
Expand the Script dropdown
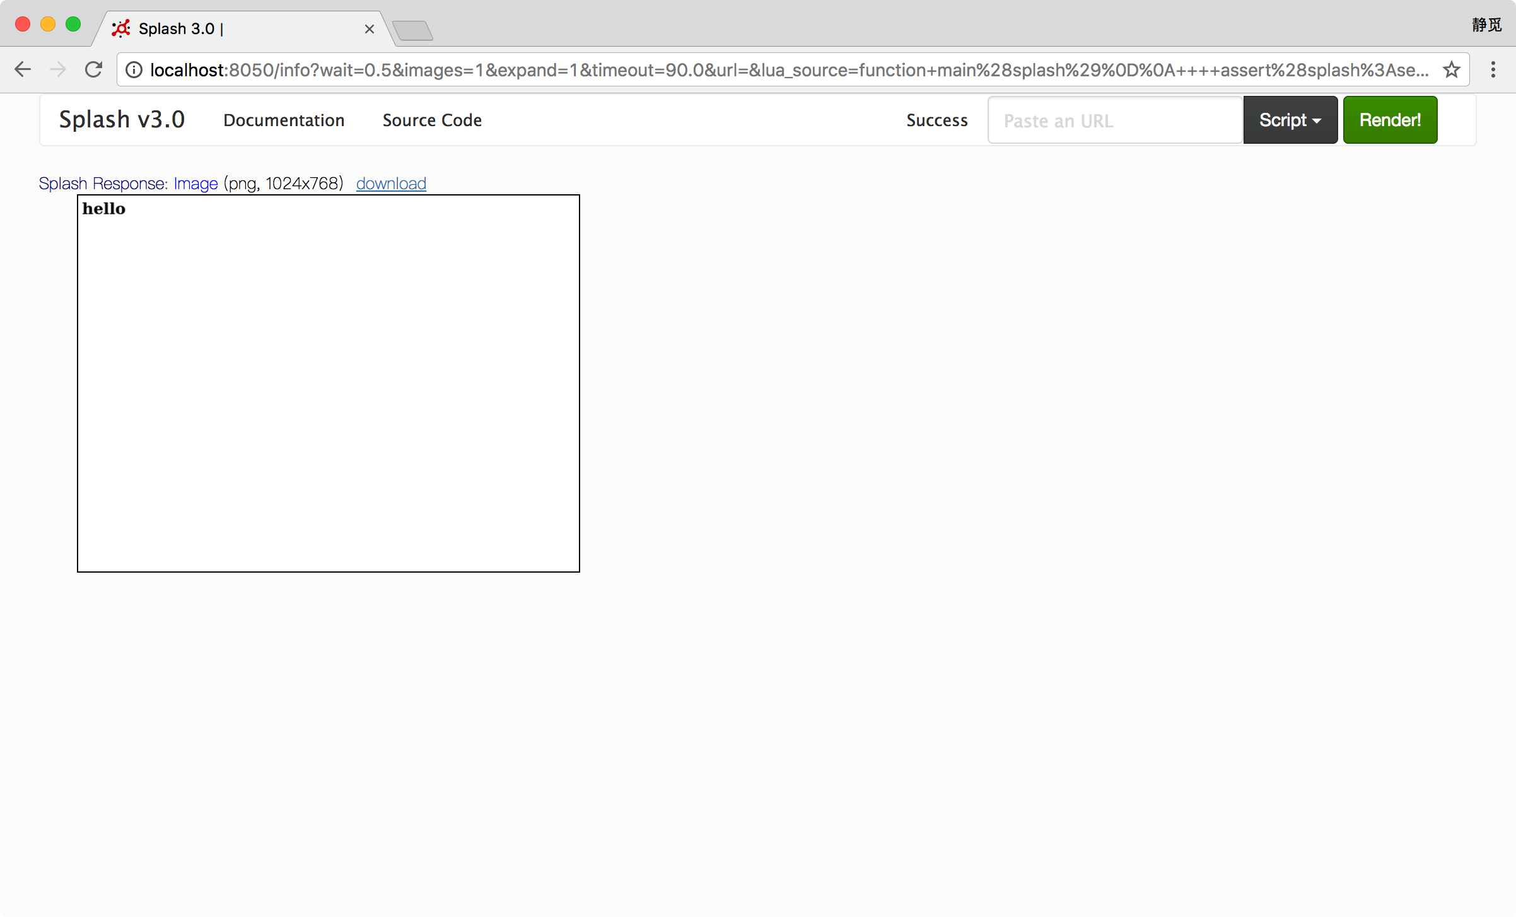pyautogui.click(x=1290, y=120)
